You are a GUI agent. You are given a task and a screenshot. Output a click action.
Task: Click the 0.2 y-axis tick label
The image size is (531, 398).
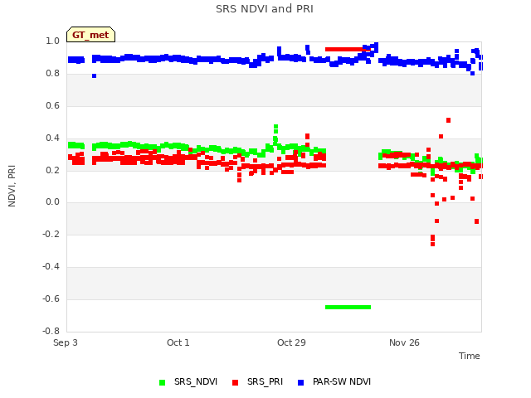[x=52, y=170]
